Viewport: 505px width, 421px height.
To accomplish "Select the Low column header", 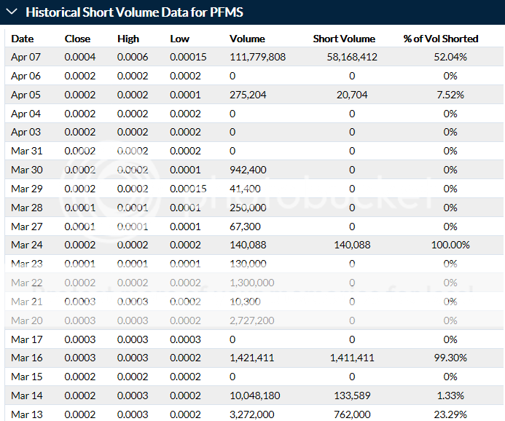I will [x=179, y=39].
